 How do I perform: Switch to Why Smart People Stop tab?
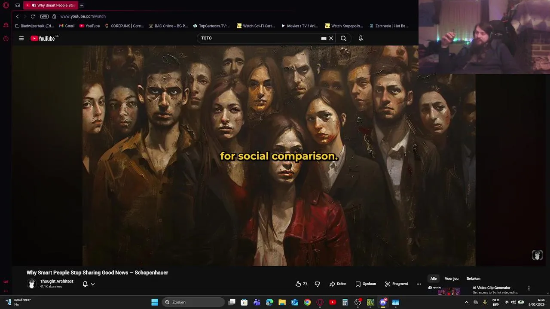(x=50, y=6)
